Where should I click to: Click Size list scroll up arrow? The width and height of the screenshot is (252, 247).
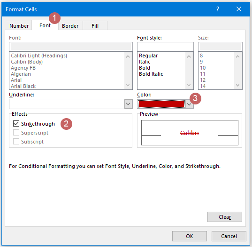[238, 56]
